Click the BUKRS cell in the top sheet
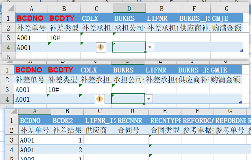The image size is (251, 160). [129, 18]
